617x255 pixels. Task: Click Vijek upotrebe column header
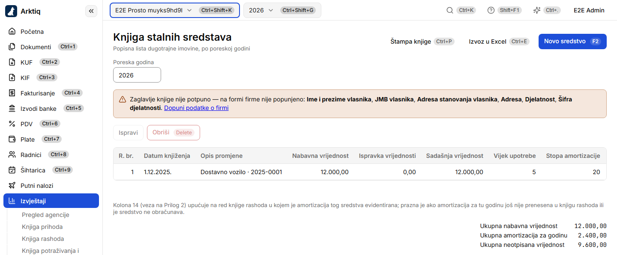(x=515, y=156)
